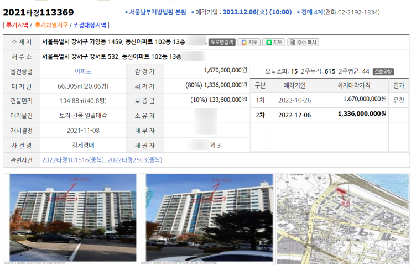This screenshot has height=265, width=411.
Task: Click the 유찰 result cell
Action: [x=399, y=100]
